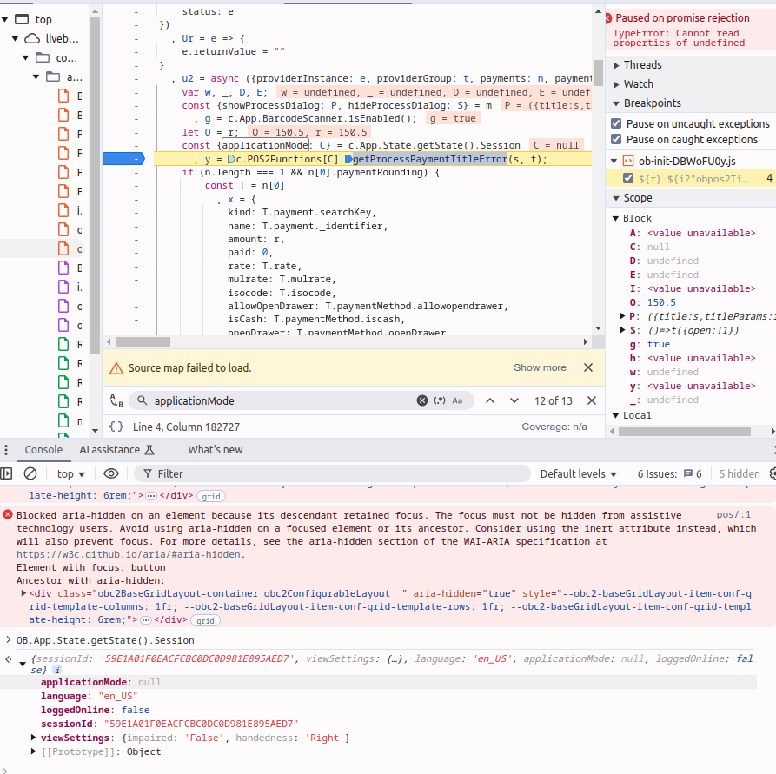Clear the applicationMode search text
Viewport: 776px width, 774px height.
tap(422, 400)
